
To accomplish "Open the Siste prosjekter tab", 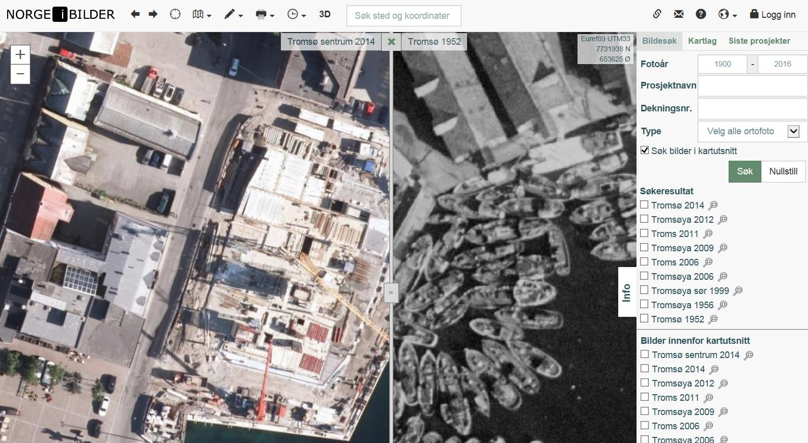I will [759, 41].
